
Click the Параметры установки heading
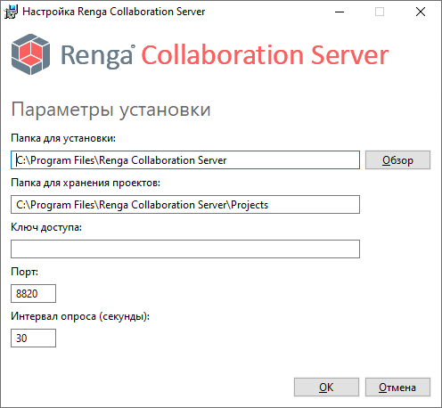[x=110, y=110]
